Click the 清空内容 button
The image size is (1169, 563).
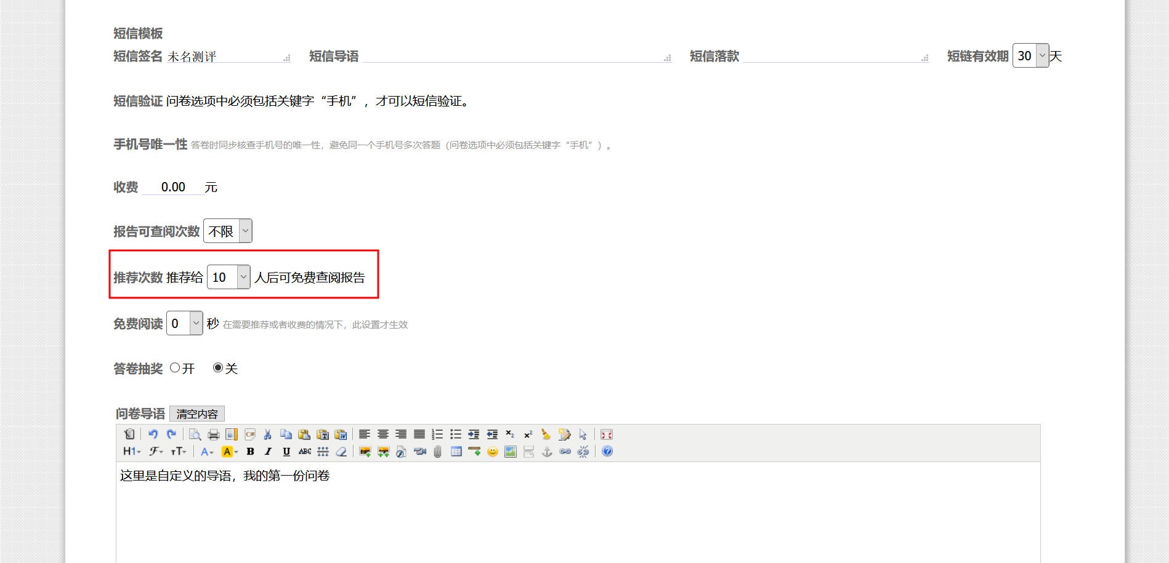point(197,413)
